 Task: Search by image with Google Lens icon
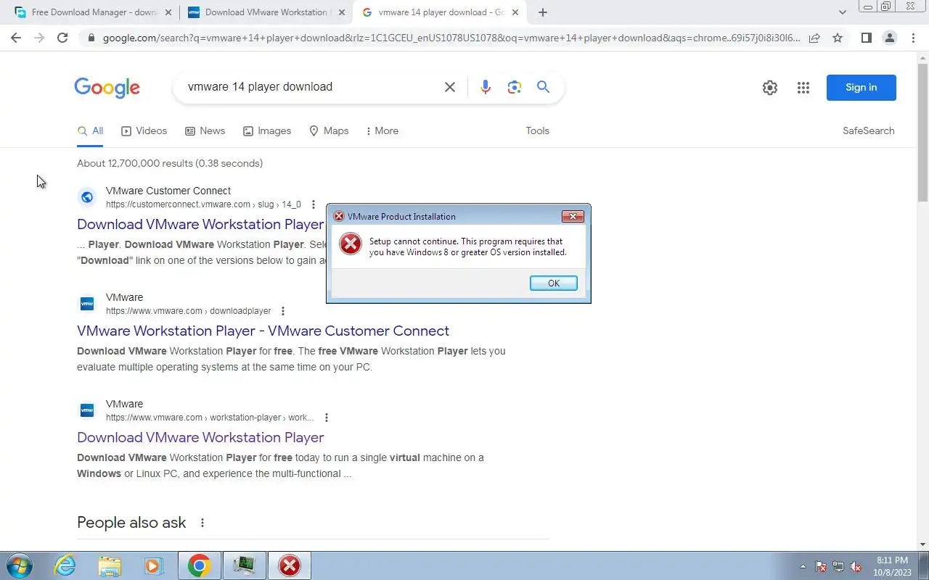click(515, 87)
